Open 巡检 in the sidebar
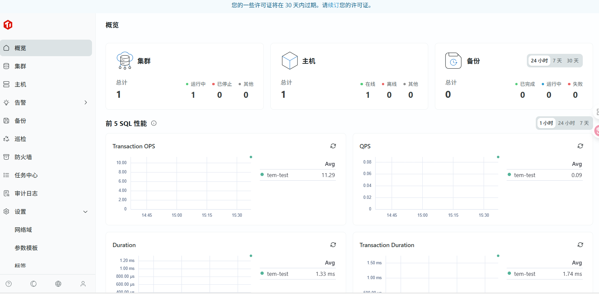 [46, 139]
